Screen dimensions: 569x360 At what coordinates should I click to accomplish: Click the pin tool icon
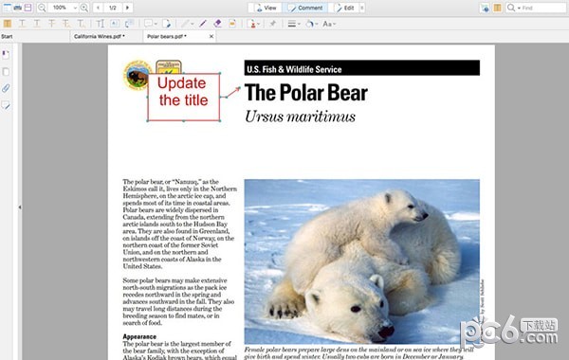(272, 24)
